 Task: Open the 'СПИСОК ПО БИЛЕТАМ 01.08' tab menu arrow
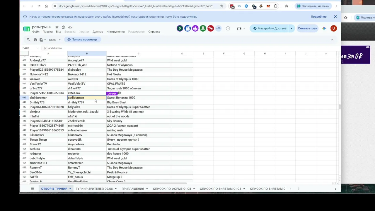click(244, 189)
